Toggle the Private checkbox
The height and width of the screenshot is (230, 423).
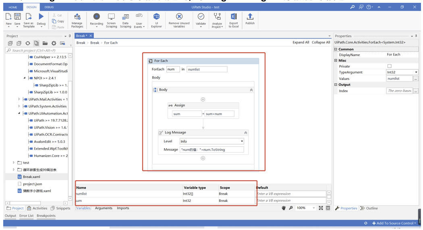coord(389,66)
